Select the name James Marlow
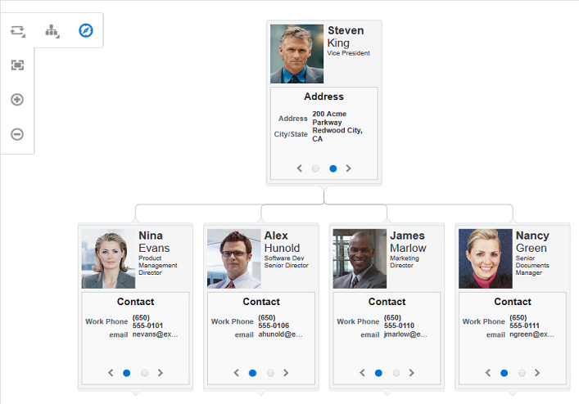Viewport: 579px width, 404px height. pos(408,241)
